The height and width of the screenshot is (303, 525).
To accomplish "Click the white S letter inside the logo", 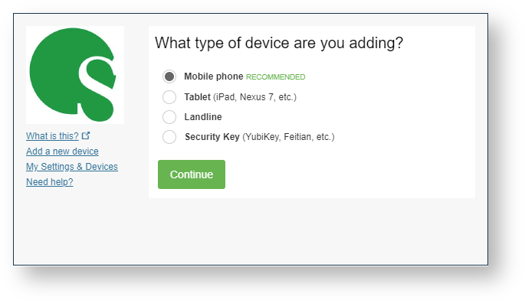I will (97, 88).
